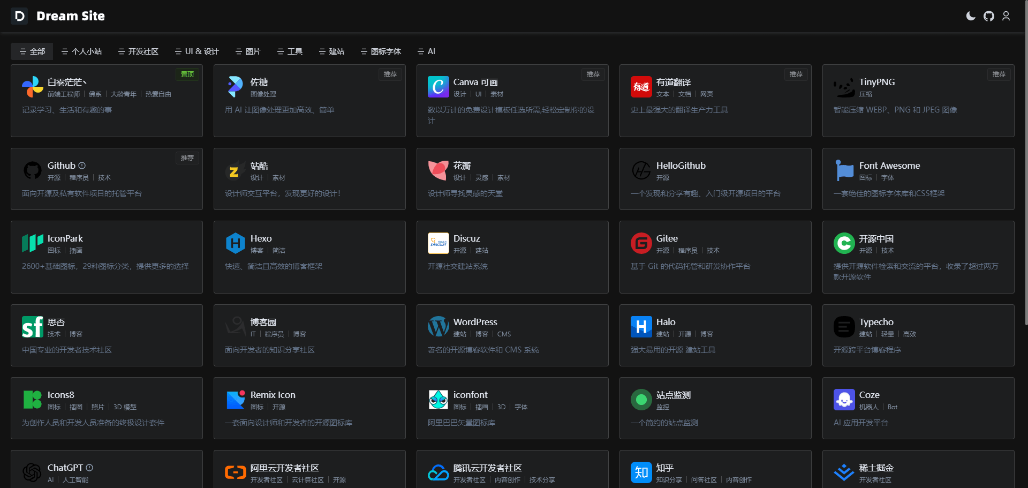
Task: Click text '阿里巴巴矢量图标库'
Action: pyautogui.click(x=462, y=423)
